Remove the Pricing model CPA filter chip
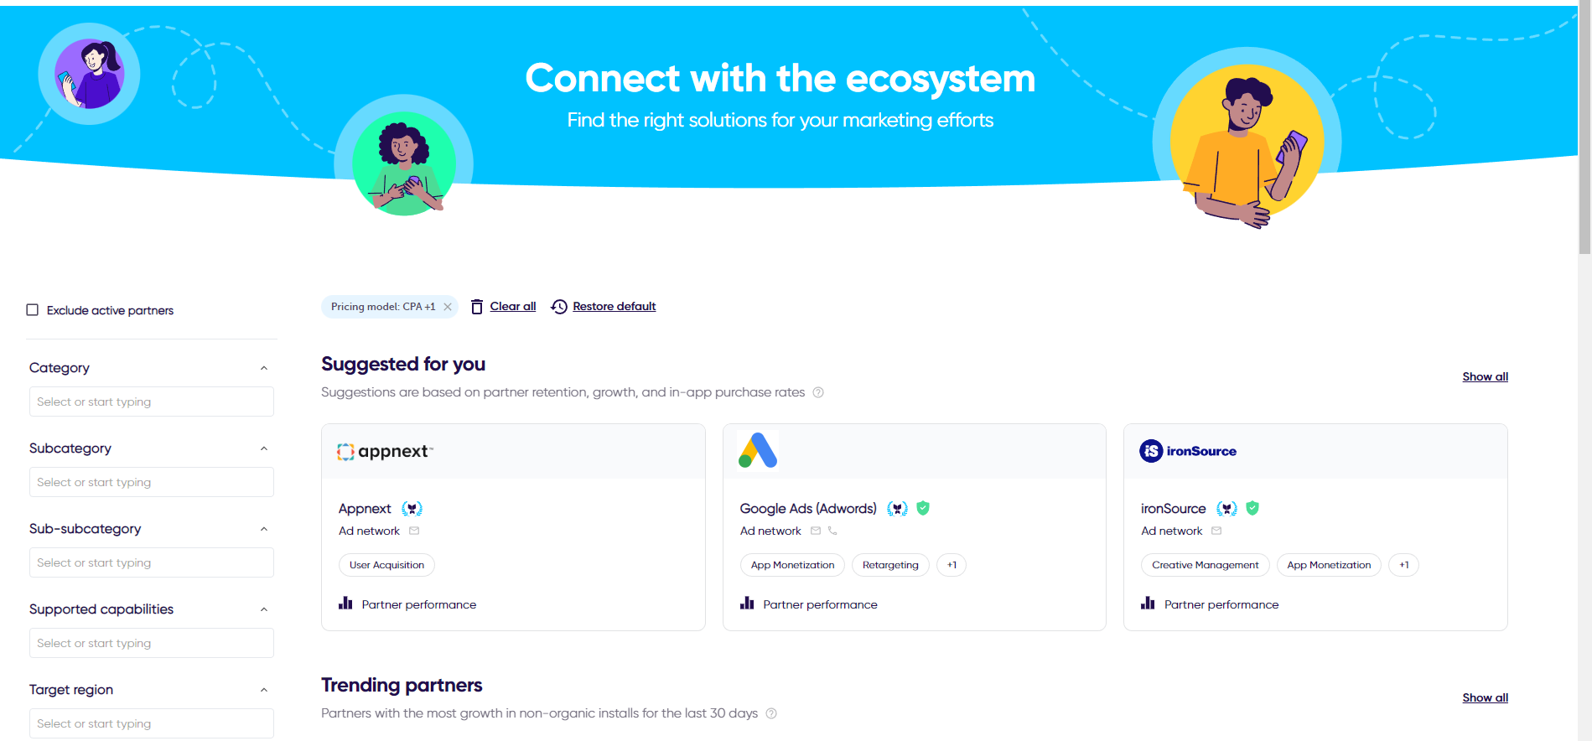Viewport: 1592px width, 741px height. click(448, 307)
